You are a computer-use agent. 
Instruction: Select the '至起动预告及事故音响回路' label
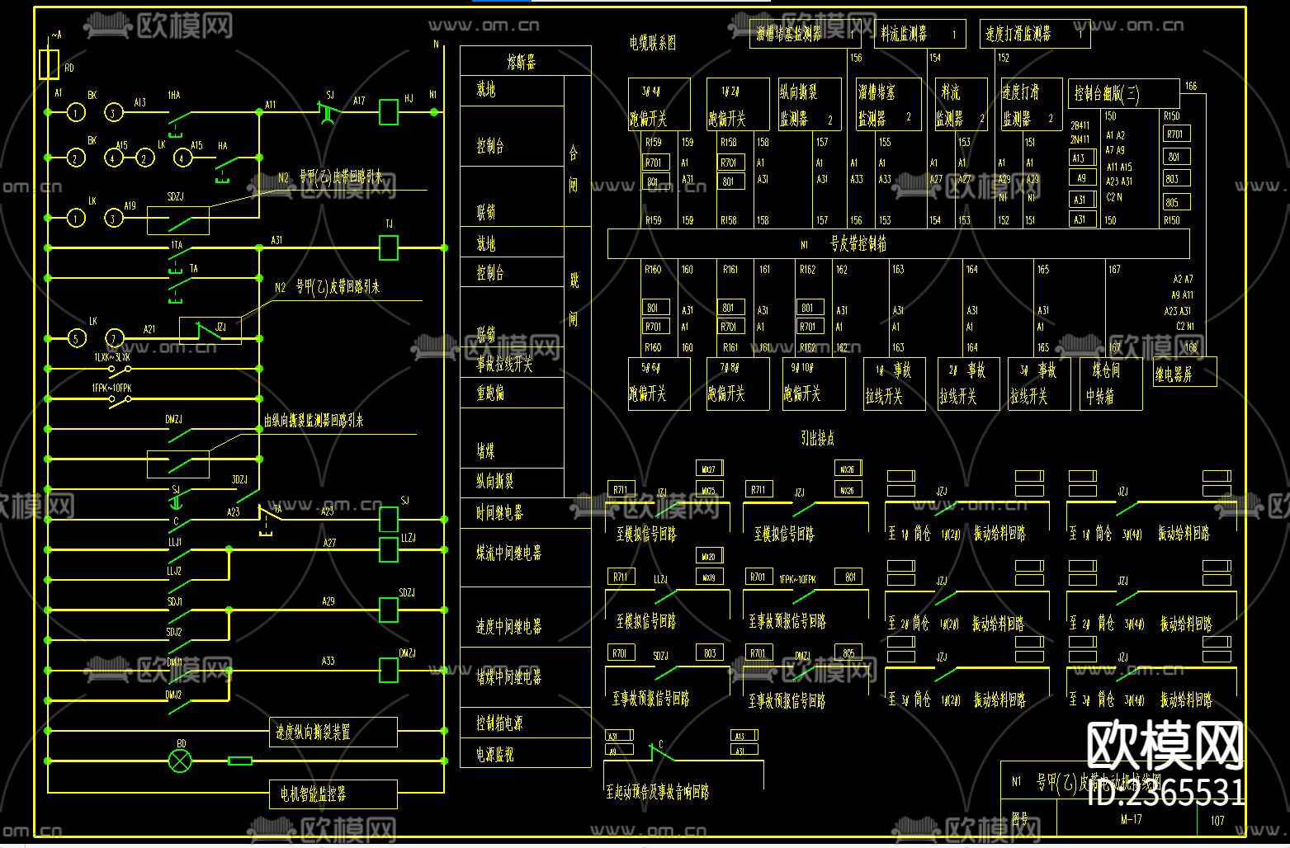[x=658, y=792]
